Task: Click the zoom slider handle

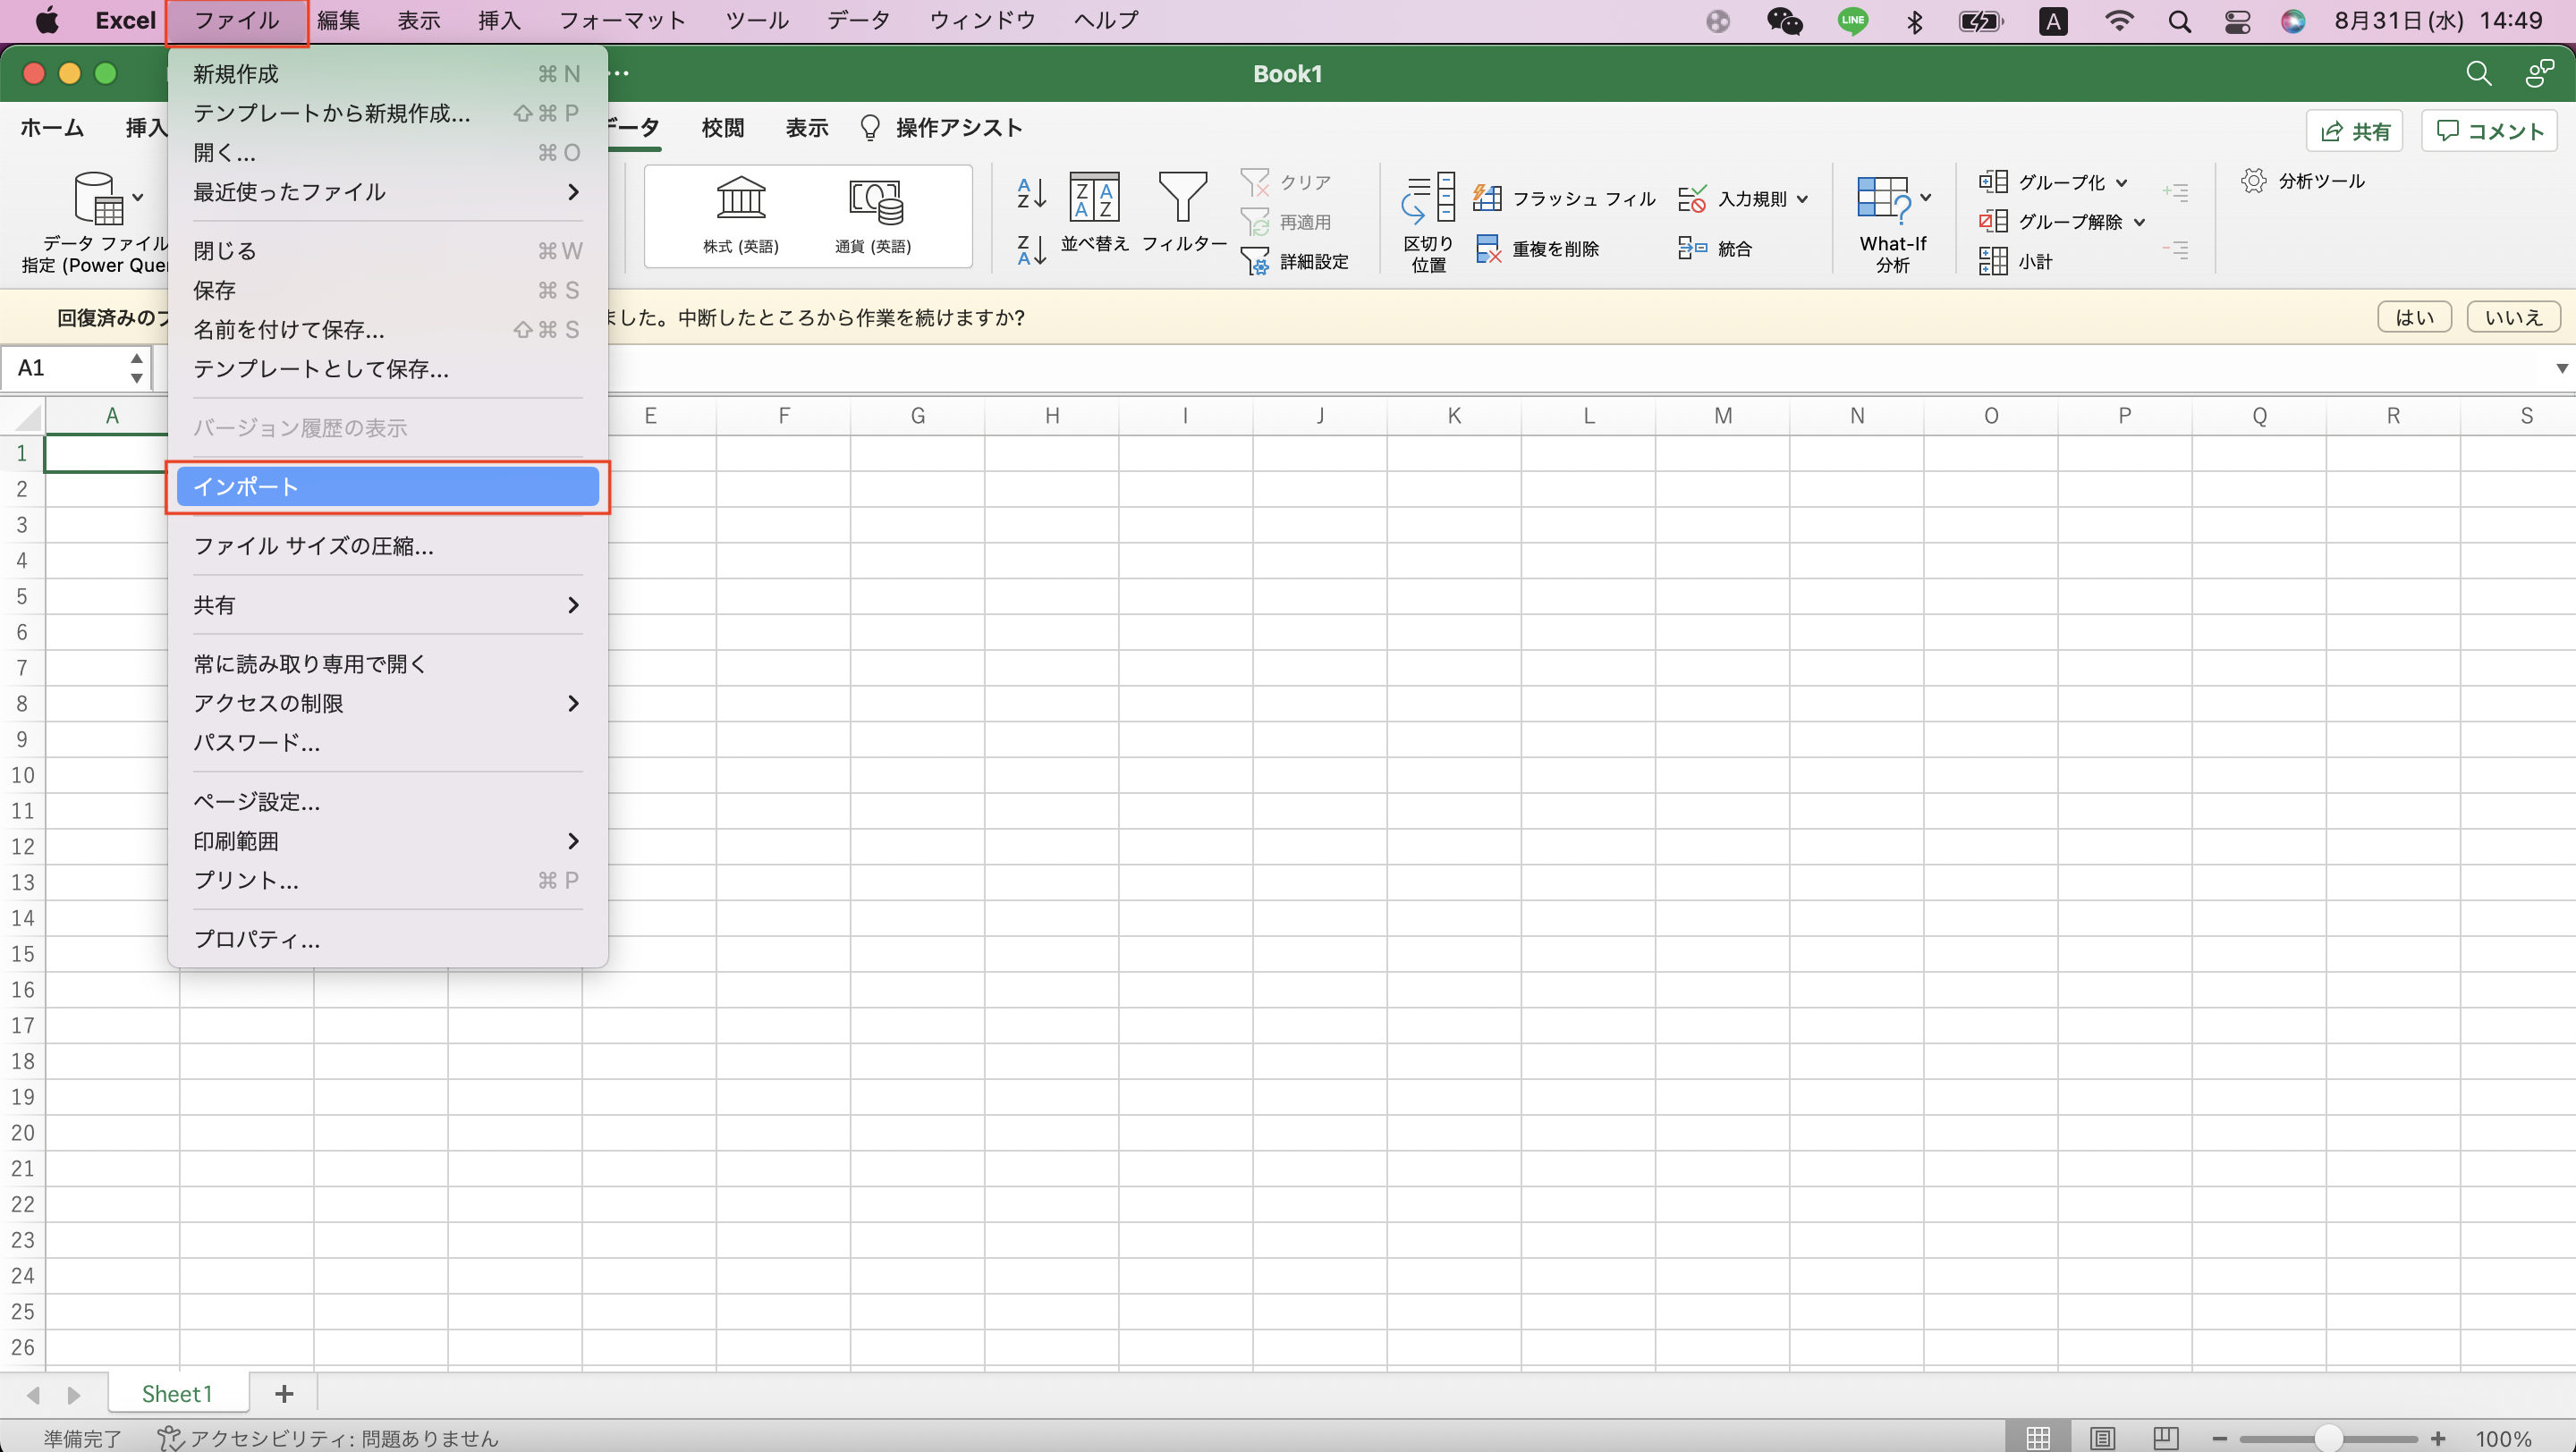Action: (2329, 1438)
